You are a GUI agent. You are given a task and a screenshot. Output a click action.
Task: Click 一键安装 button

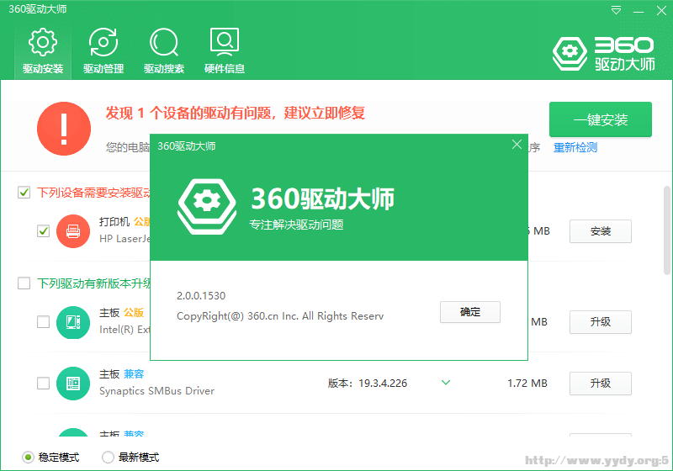(x=601, y=119)
